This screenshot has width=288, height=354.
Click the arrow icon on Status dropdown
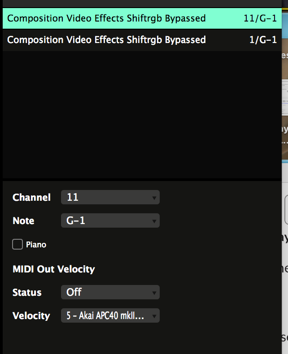tap(154, 293)
